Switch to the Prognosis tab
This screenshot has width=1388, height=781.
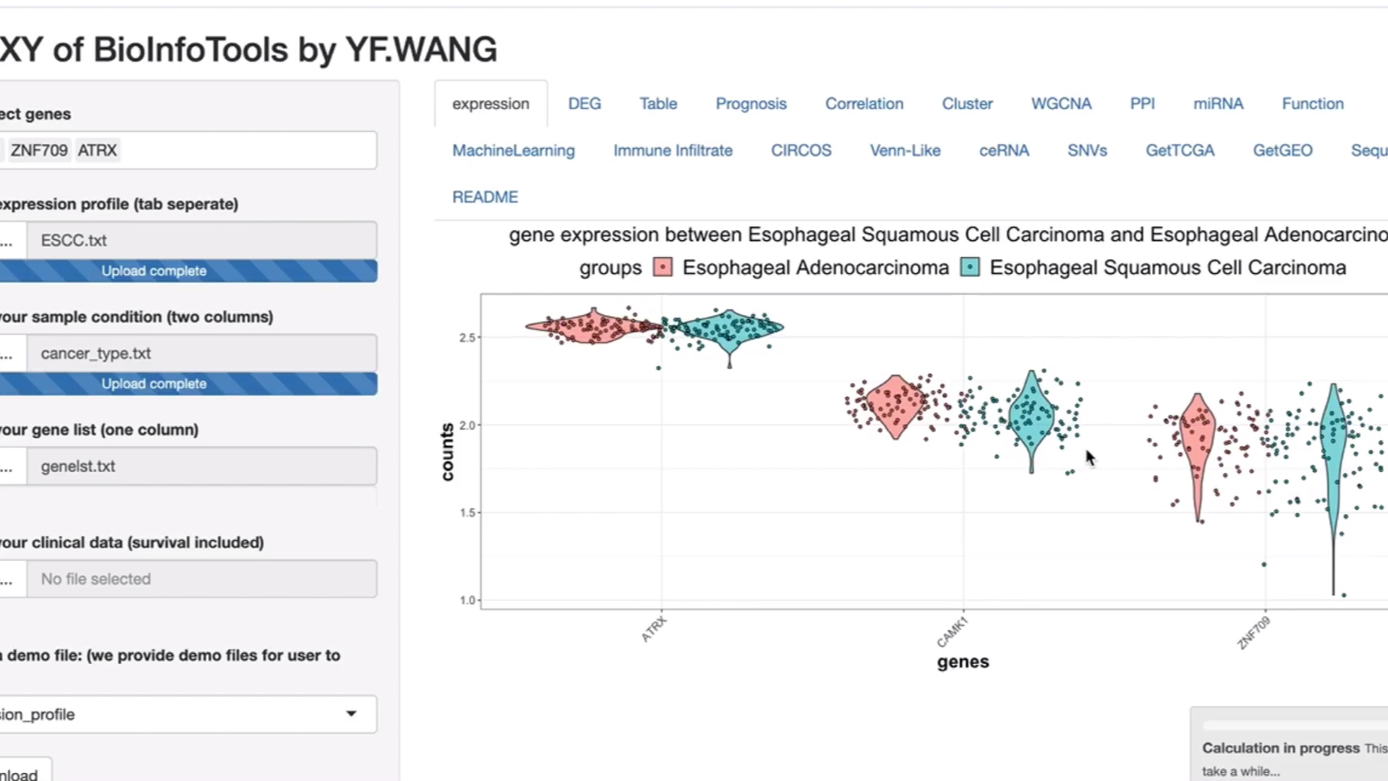[x=750, y=103]
